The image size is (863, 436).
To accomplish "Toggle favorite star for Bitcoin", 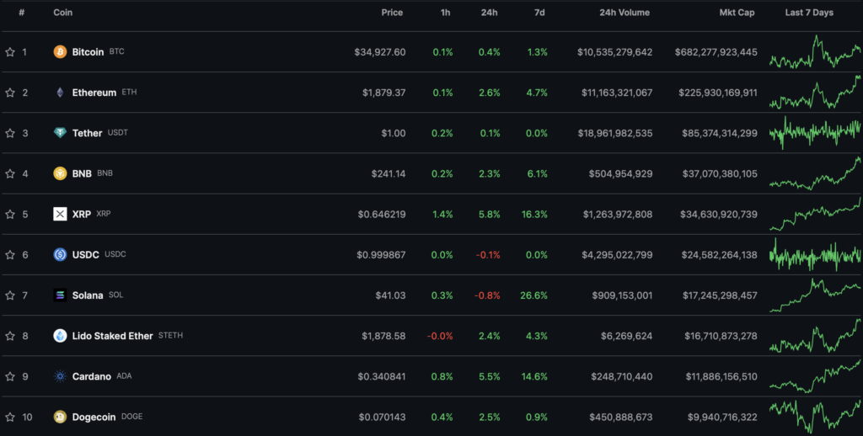I will (10, 52).
